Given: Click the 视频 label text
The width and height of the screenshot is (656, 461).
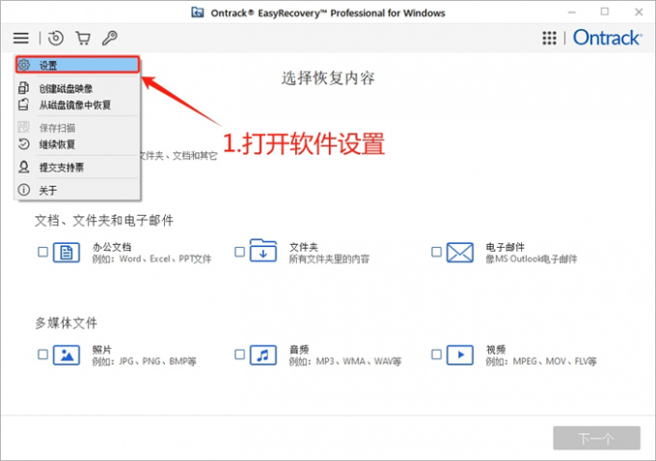Looking at the screenshot, I should (496, 349).
